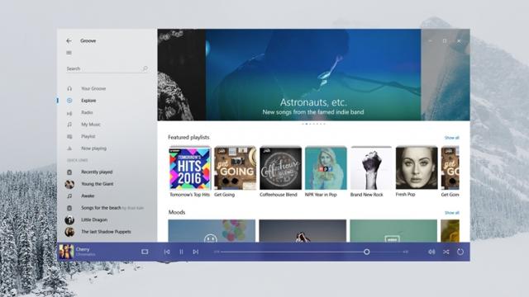The width and height of the screenshot is (529, 297).
Task: Show all Moods
Action: click(x=452, y=213)
